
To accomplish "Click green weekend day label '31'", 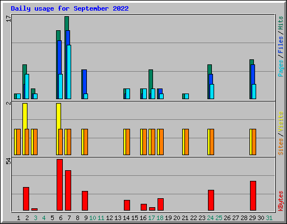I will 269,218.
